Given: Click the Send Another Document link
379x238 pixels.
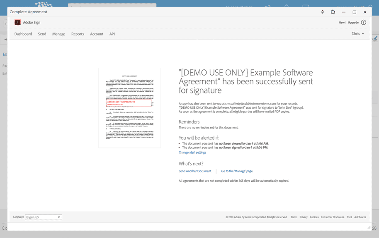Looking at the screenshot, I should [x=195, y=171].
